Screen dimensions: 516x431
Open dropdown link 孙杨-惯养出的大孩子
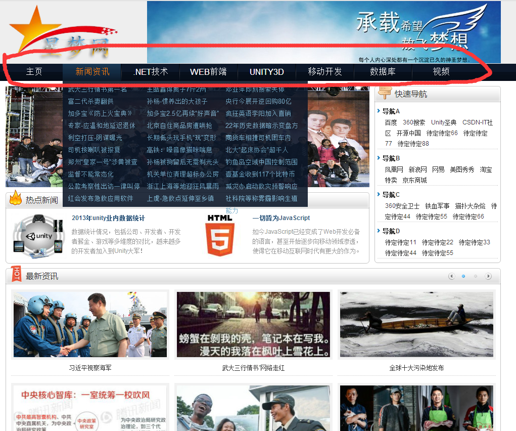pos(177,102)
